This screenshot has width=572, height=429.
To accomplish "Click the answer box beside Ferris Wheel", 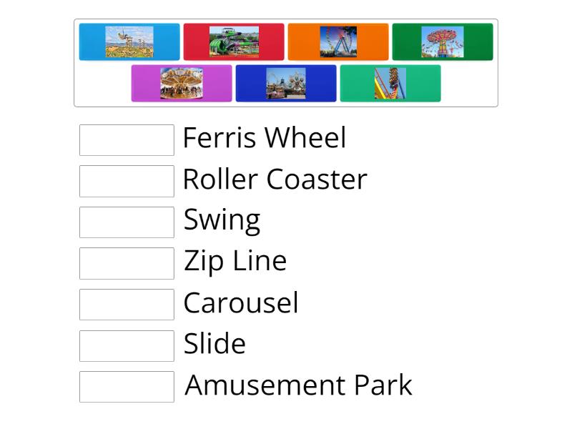I will pos(127,140).
